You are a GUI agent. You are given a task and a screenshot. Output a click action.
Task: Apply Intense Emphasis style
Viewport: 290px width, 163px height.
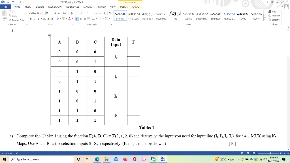[x=229, y=16]
